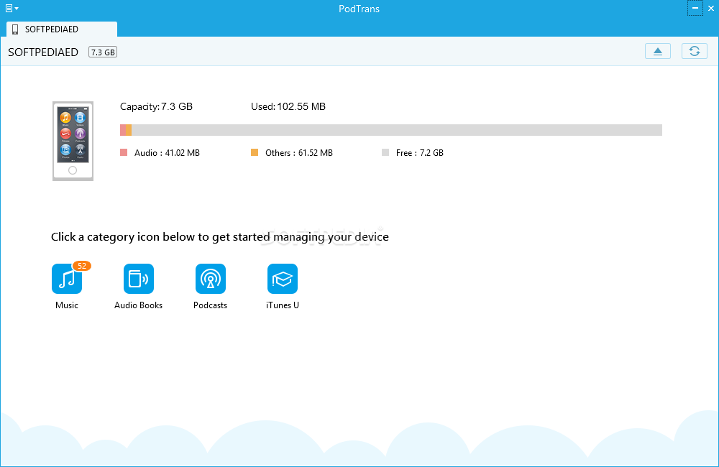The image size is (719, 467).
Task: Eject the connected device
Action: pos(658,51)
